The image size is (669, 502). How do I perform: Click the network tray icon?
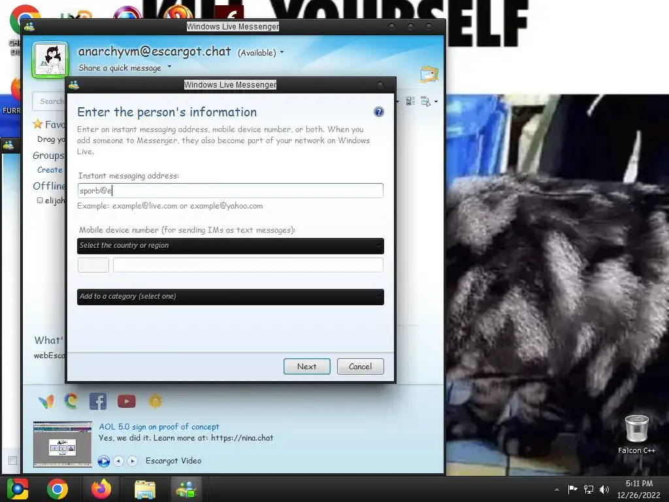click(589, 489)
